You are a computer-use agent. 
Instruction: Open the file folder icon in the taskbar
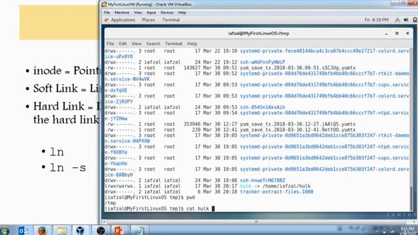pos(62,230)
